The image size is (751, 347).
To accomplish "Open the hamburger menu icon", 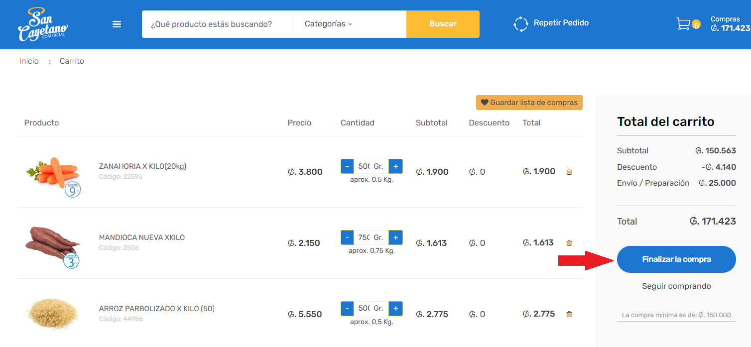I will 117,24.
